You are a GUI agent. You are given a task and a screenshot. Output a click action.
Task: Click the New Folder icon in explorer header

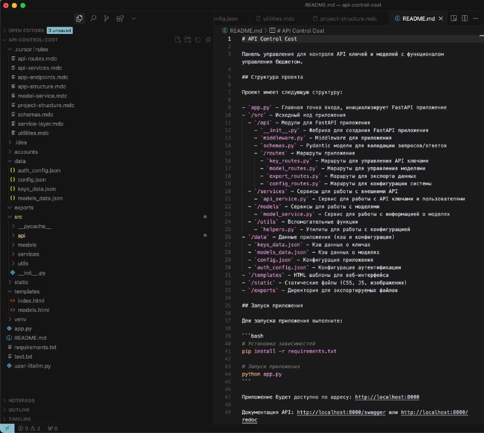pos(188,40)
